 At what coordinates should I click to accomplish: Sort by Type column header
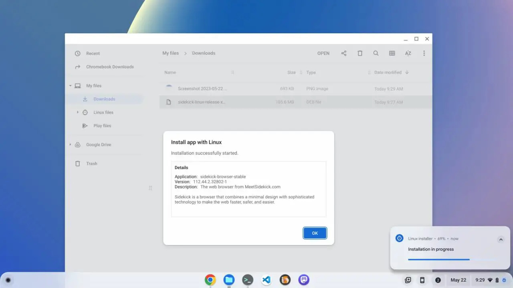pyautogui.click(x=311, y=72)
